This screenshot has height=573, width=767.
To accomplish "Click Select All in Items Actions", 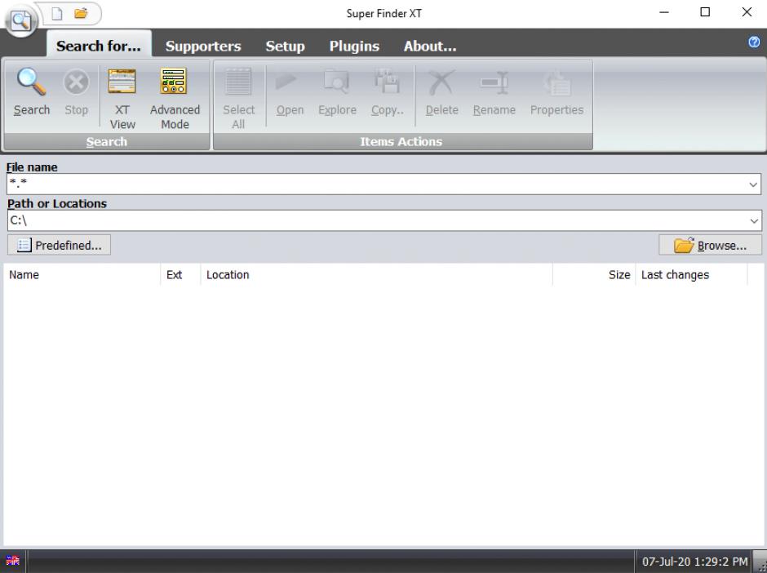I will pyautogui.click(x=238, y=98).
